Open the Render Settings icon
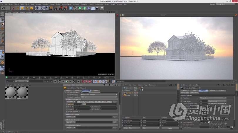Viewport: 238px width, 133px height. (x=65, y=8)
